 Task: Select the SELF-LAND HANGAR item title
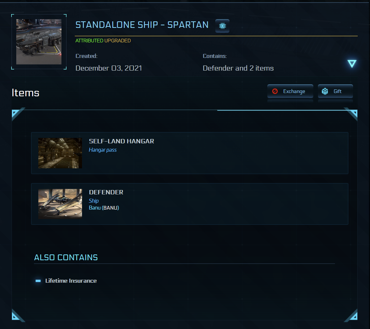pos(121,142)
